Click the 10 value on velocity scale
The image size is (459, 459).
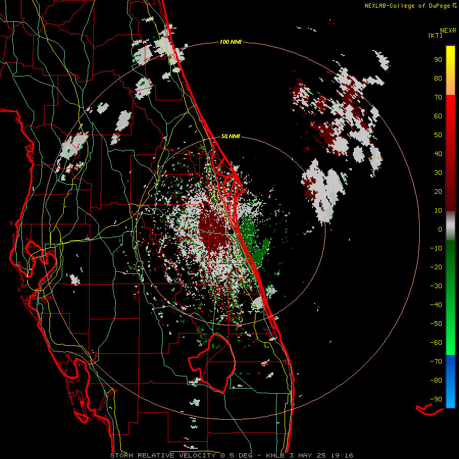438,211
